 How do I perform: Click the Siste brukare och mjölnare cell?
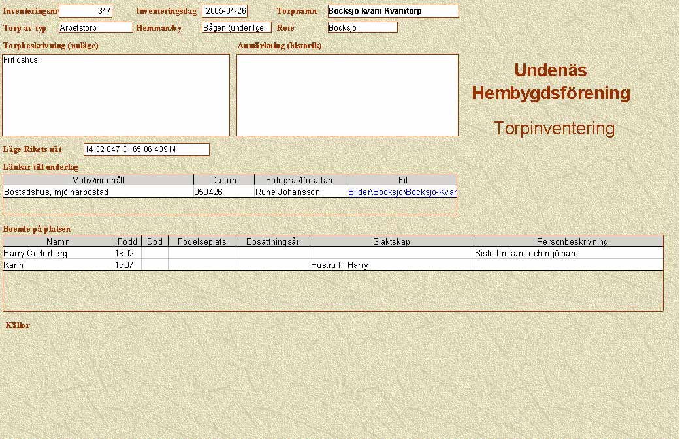point(568,253)
